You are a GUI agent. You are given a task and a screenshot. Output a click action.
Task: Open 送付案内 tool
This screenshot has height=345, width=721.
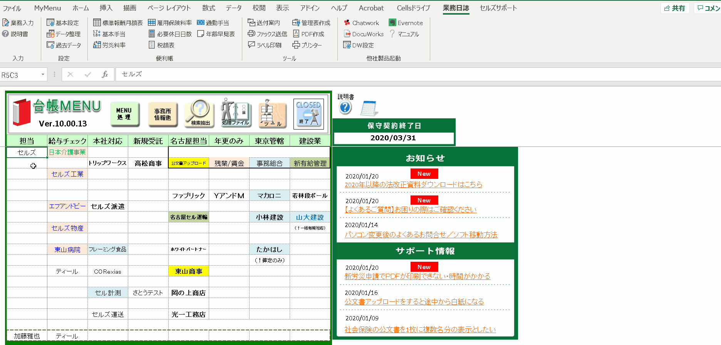click(x=264, y=23)
